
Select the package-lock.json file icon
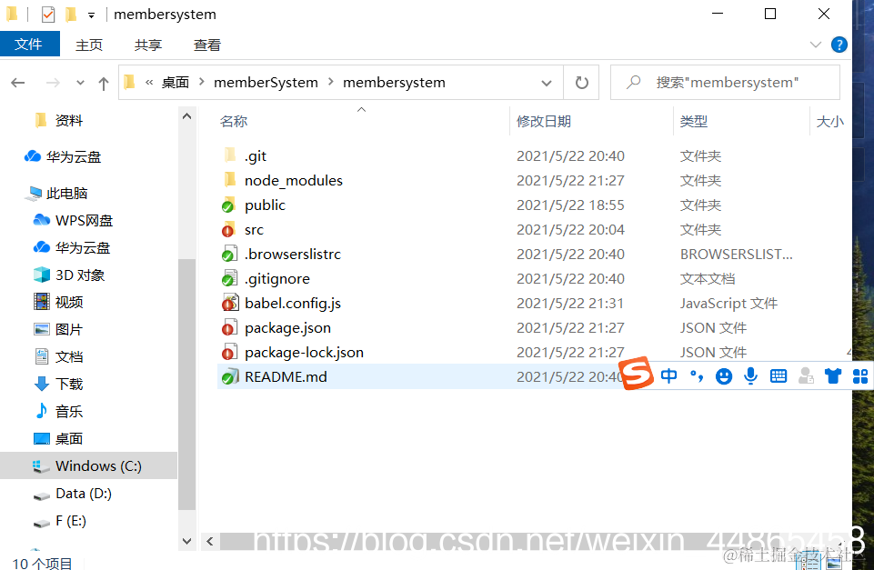coord(229,352)
